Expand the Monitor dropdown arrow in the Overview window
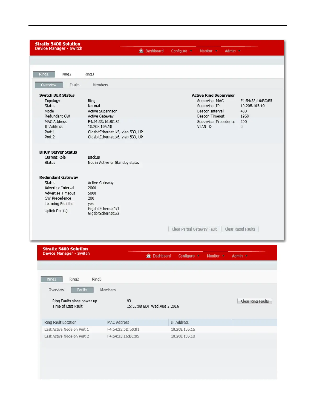 (x=216, y=51)
